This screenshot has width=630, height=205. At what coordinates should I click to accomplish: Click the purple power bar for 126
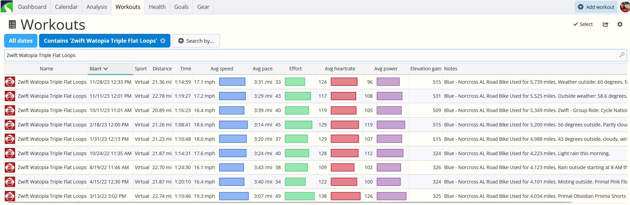[x=391, y=196]
